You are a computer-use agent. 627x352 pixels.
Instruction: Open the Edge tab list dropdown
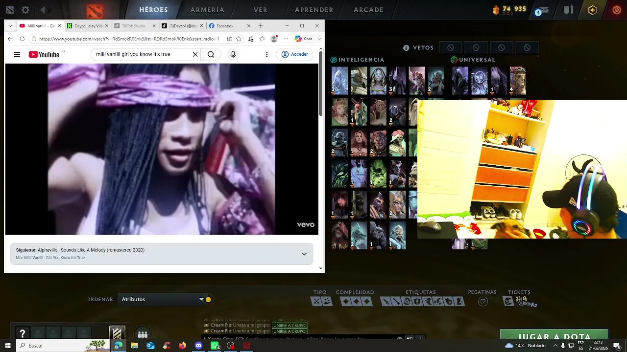pyautogui.click(x=11, y=25)
